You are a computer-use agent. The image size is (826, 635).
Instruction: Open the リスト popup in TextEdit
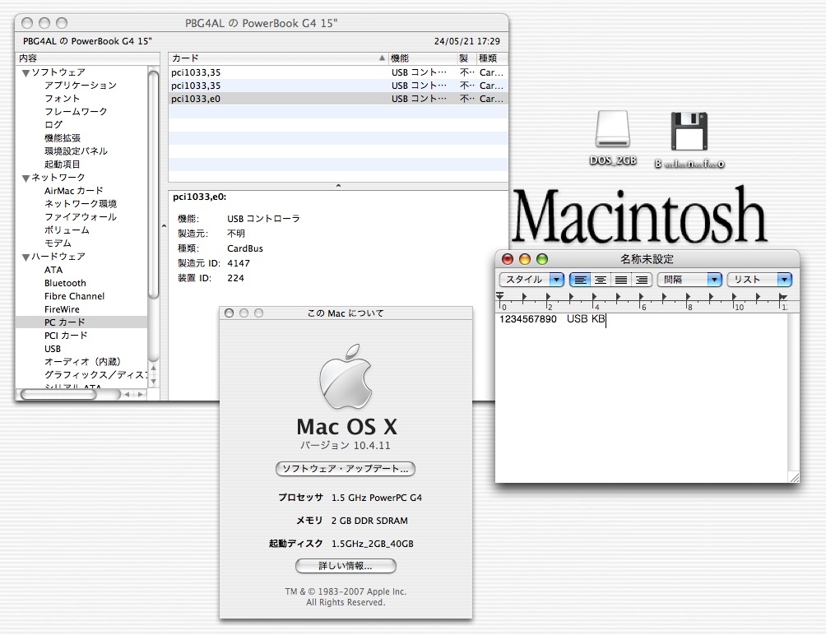click(759, 280)
